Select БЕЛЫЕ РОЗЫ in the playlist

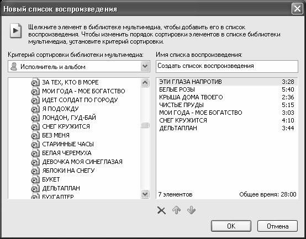click(x=227, y=89)
